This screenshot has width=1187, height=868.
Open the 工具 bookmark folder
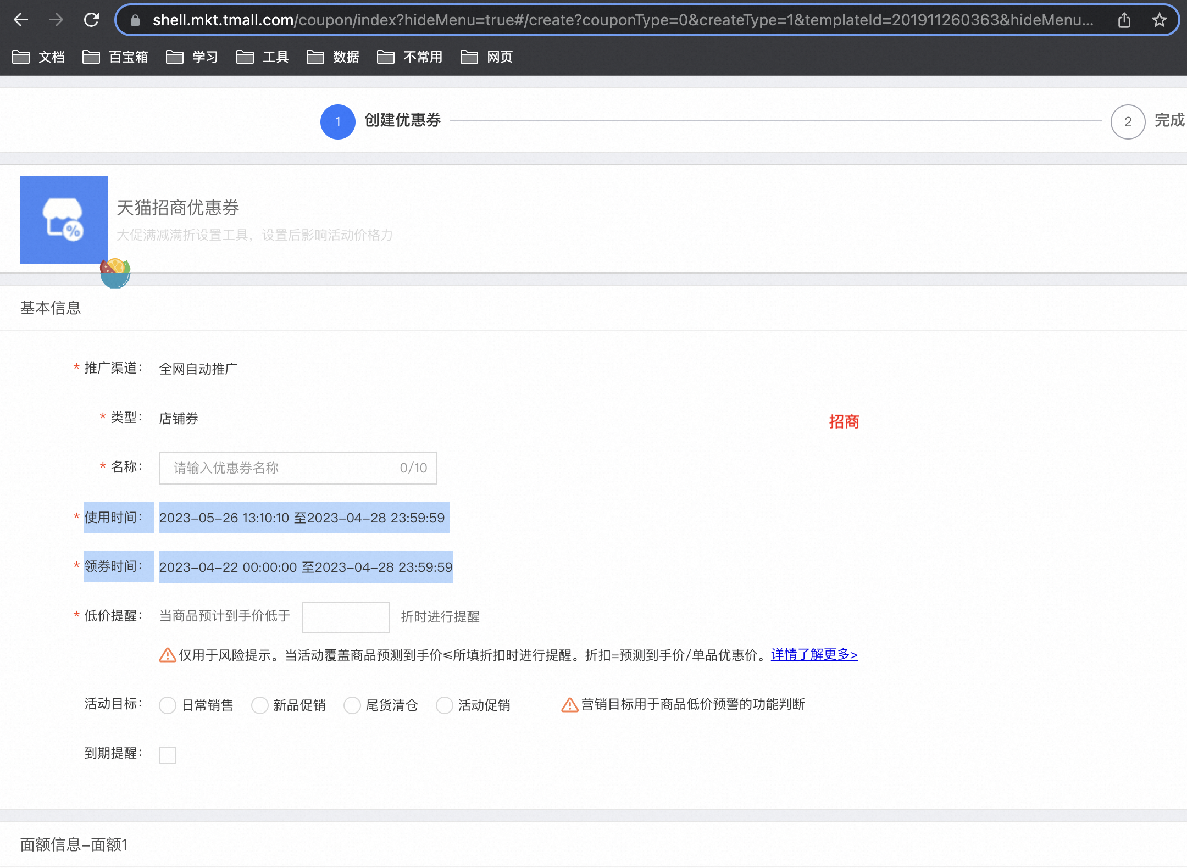(263, 57)
